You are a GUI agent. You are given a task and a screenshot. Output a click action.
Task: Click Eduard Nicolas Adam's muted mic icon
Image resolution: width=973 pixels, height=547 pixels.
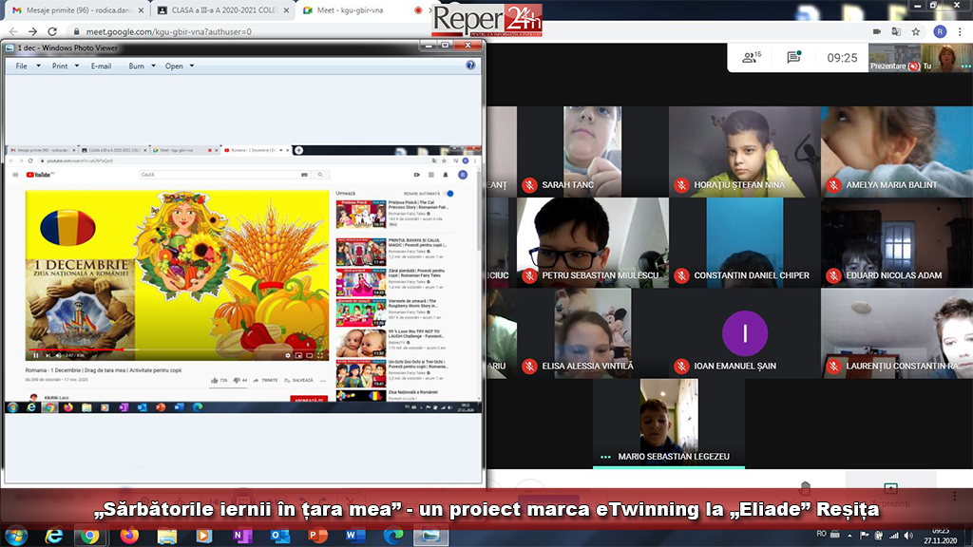[833, 275]
